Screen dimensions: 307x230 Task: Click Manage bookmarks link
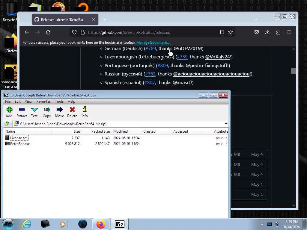tap(153, 43)
